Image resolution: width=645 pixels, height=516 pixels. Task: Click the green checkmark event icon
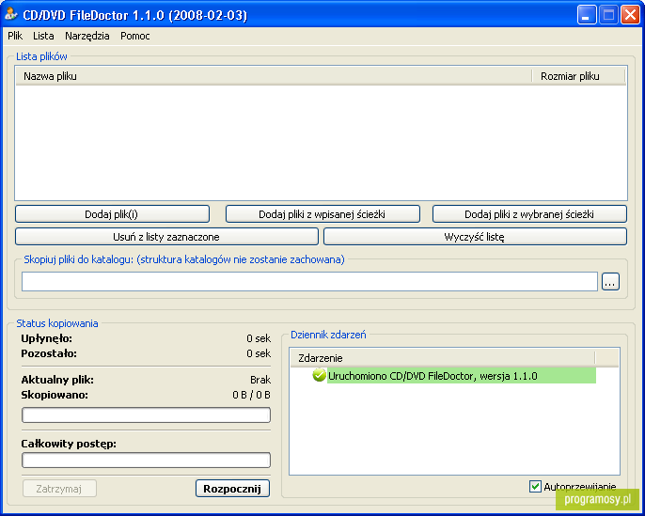point(319,375)
